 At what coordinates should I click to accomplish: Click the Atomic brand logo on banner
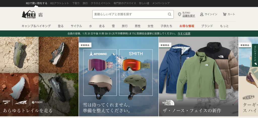point(98,54)
